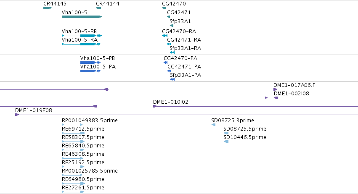The width and height of the screenshot is (358, 194).
Task: Click the SD08725.5prime EST label
Action: click(245, 129)
